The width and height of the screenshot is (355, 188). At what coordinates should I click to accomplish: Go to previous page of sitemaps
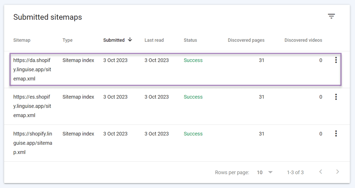(x=321, y=172)
